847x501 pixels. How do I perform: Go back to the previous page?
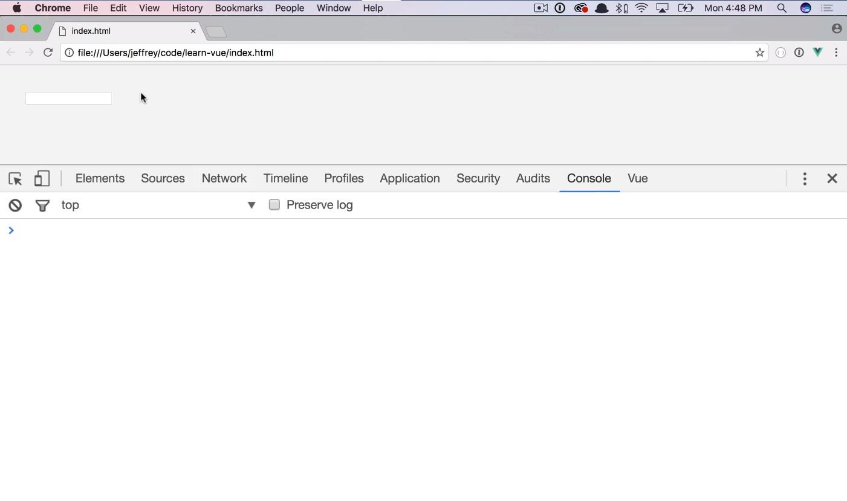pos(11,53)
